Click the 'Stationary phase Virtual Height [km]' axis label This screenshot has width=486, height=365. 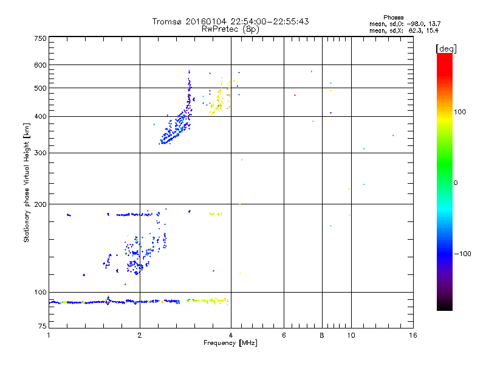pyautogui.click(x=26, y=183)
